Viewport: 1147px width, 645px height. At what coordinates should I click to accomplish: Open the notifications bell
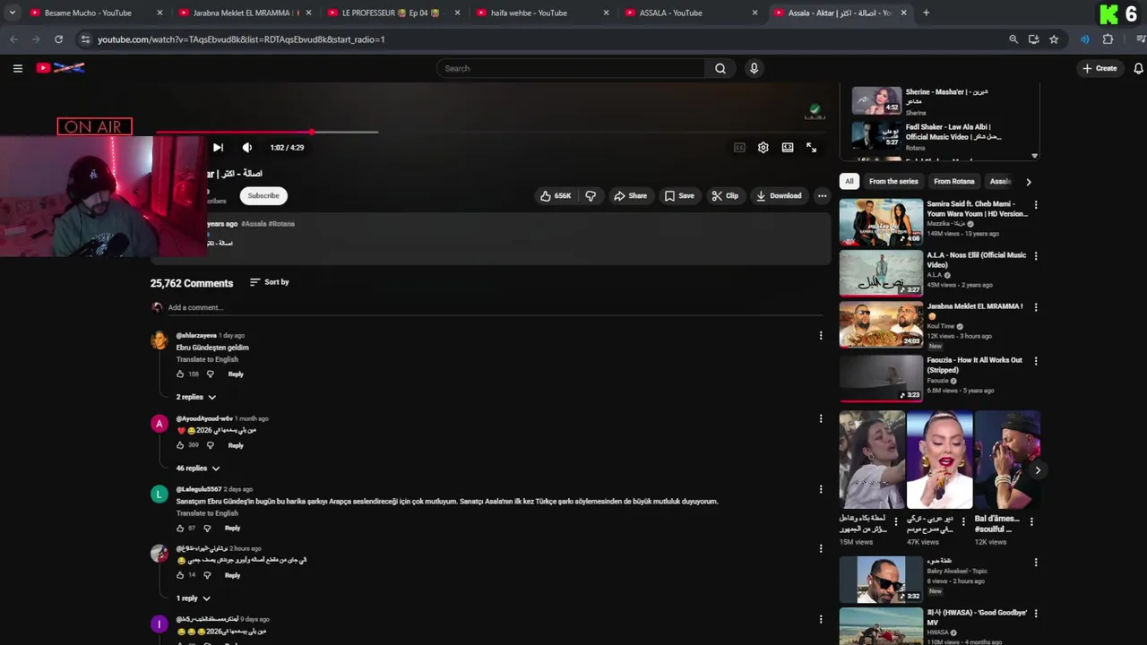pyautogui.click(x=1138, y=68)
